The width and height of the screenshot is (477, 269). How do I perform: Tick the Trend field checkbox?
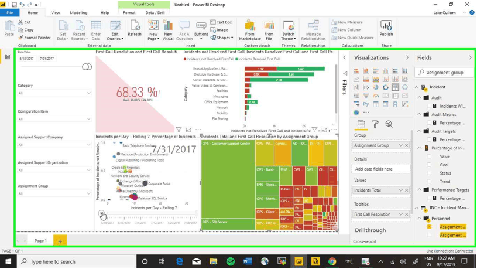[x=429, y=181]
